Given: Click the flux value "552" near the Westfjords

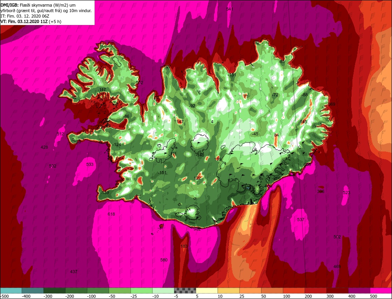Looking at the screenshot, I should (140, 83).
